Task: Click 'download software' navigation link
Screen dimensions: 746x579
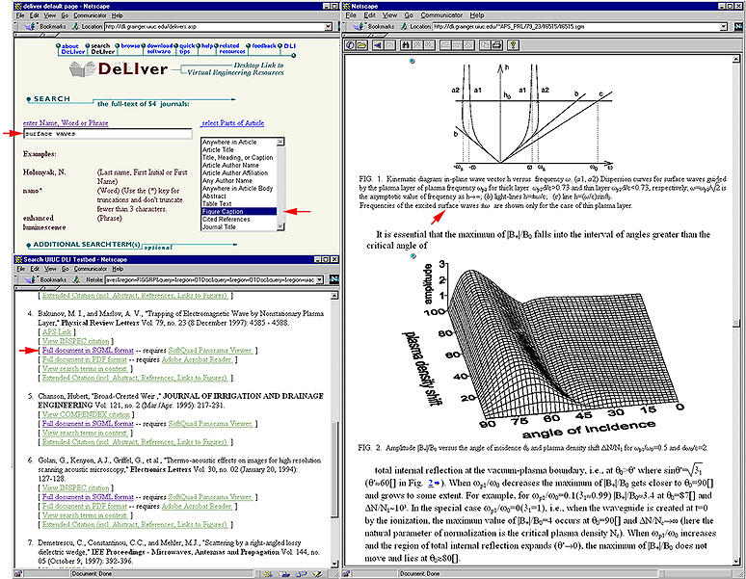Action: tap(159, 48)
